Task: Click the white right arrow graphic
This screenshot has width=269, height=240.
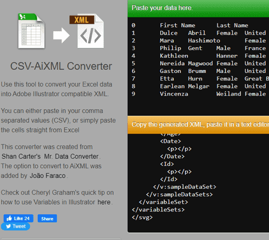Action: [61, 35]
